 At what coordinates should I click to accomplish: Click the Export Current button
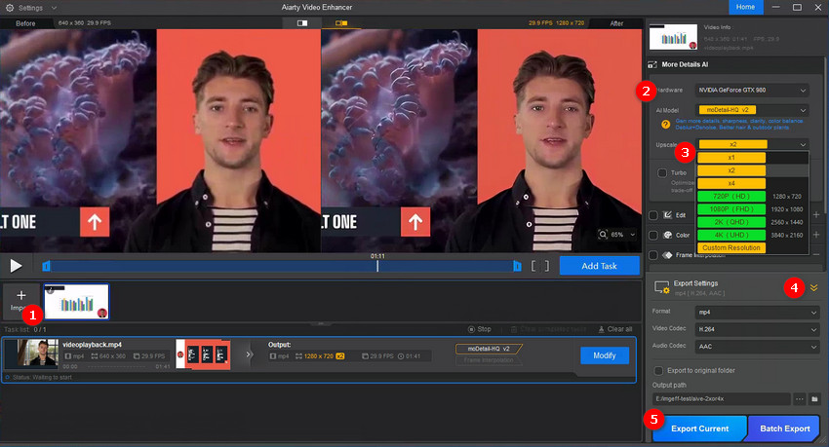tap(699, 428)
